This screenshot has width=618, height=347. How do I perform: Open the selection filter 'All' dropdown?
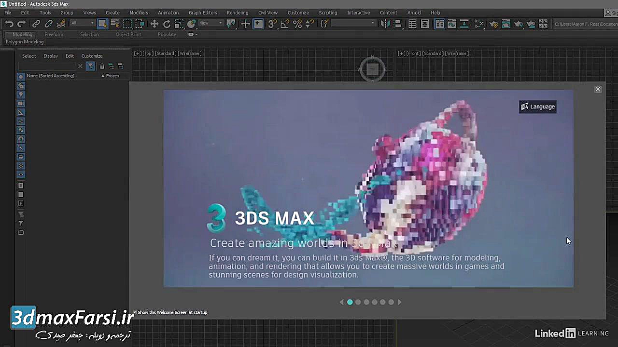(82, 23)
